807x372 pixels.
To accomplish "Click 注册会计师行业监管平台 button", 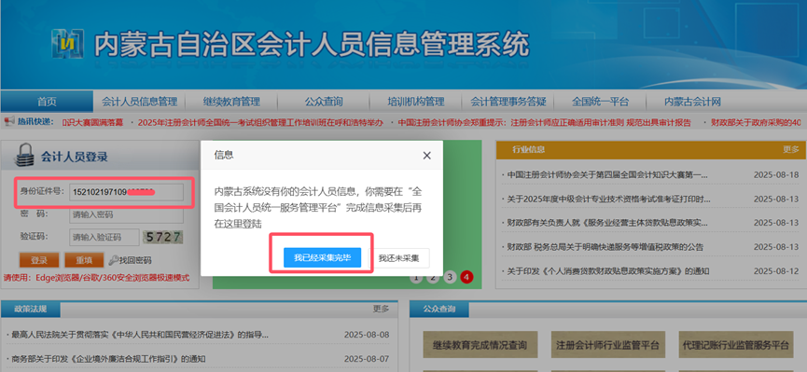I will point(607,345).
